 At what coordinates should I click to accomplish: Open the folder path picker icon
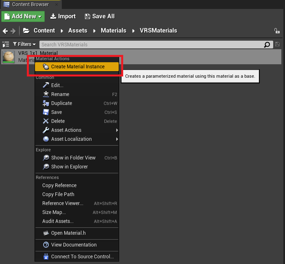(x=26, y=31)
